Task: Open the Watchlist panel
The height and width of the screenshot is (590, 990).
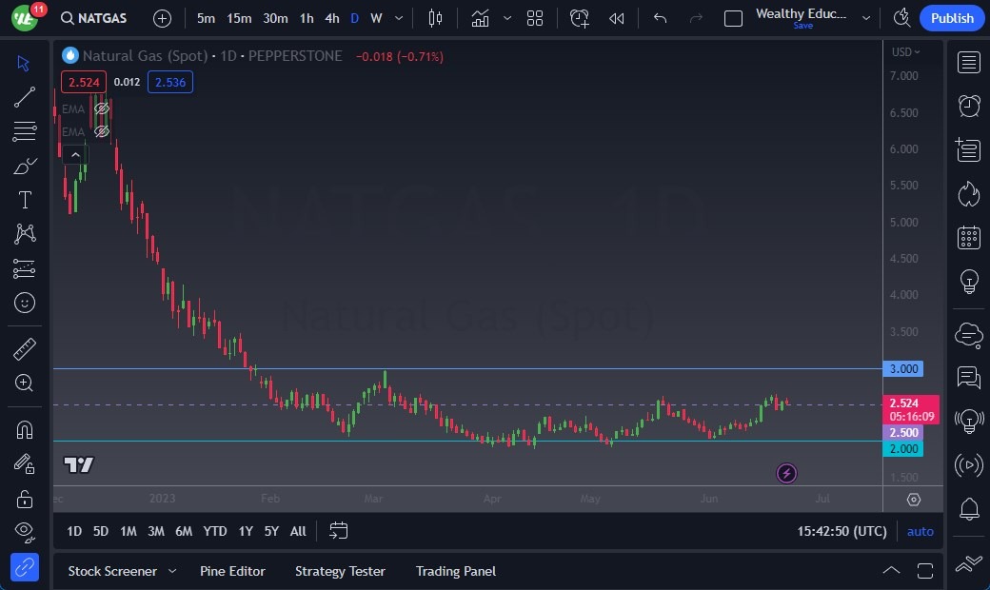Action: coord(968,63)
